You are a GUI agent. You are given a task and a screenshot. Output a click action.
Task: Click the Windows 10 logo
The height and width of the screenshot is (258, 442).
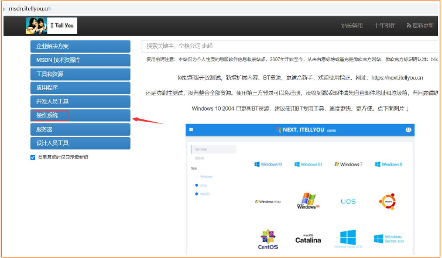(x=268, y=164)
